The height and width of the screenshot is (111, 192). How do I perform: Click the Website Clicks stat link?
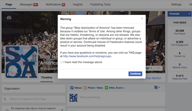180,67
